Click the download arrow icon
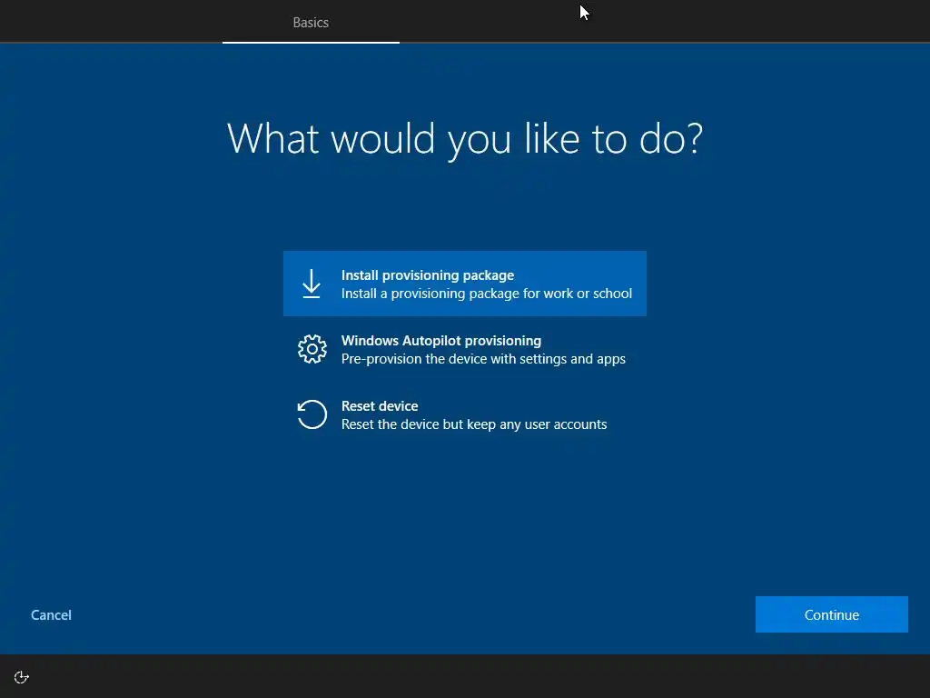This screenshot has width=930, height=698. click(312, 284)
